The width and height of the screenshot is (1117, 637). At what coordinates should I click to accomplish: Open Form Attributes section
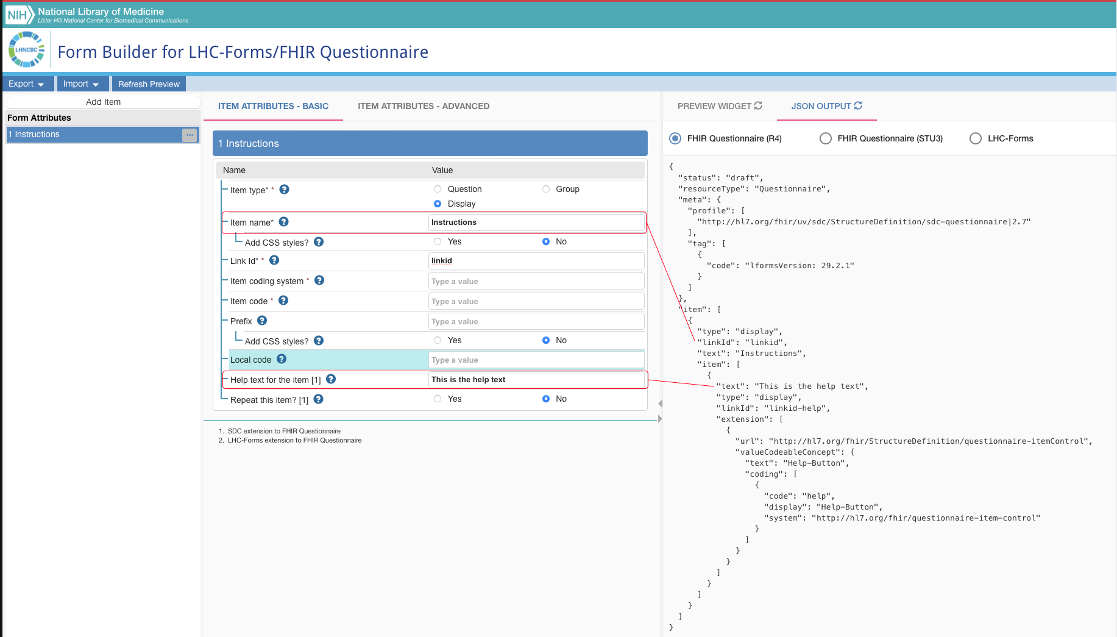103,118
